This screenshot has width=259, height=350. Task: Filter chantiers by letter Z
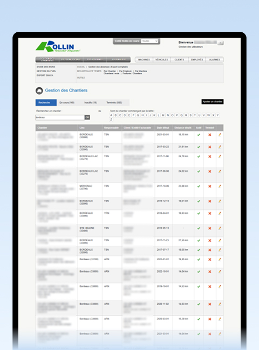pos(111,120)
